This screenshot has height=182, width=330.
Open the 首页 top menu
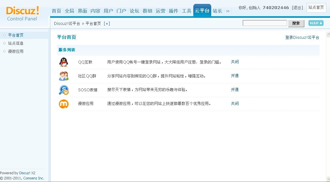[x=56, y=11]
